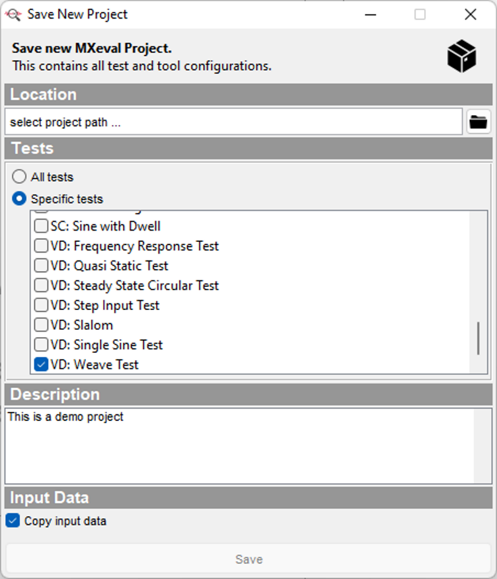Uncheck VD: Weave Test
The width and height of the screenshot is (497, 579).
[x=41, y=364]
